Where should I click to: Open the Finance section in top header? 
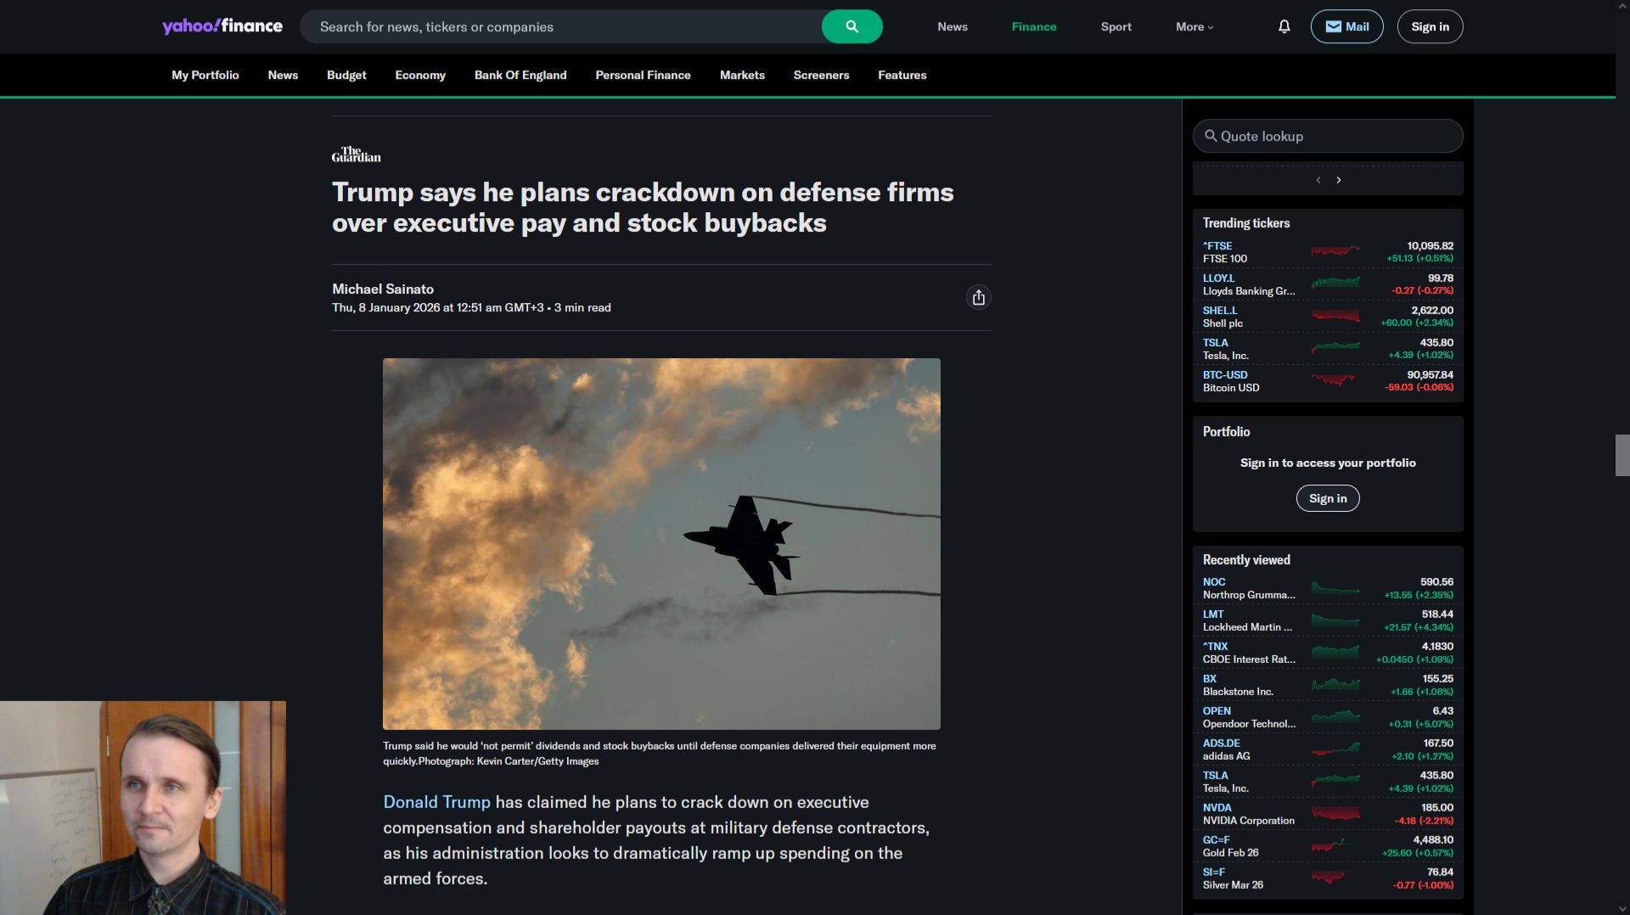click(1034, 26)
